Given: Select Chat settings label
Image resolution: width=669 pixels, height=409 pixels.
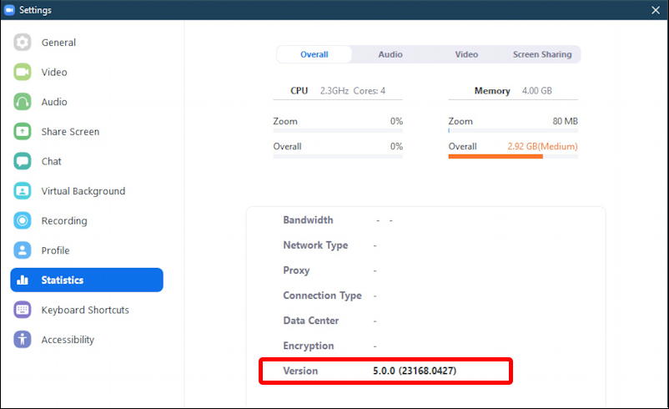Looking at the screenshot, I should pos(51,161).
